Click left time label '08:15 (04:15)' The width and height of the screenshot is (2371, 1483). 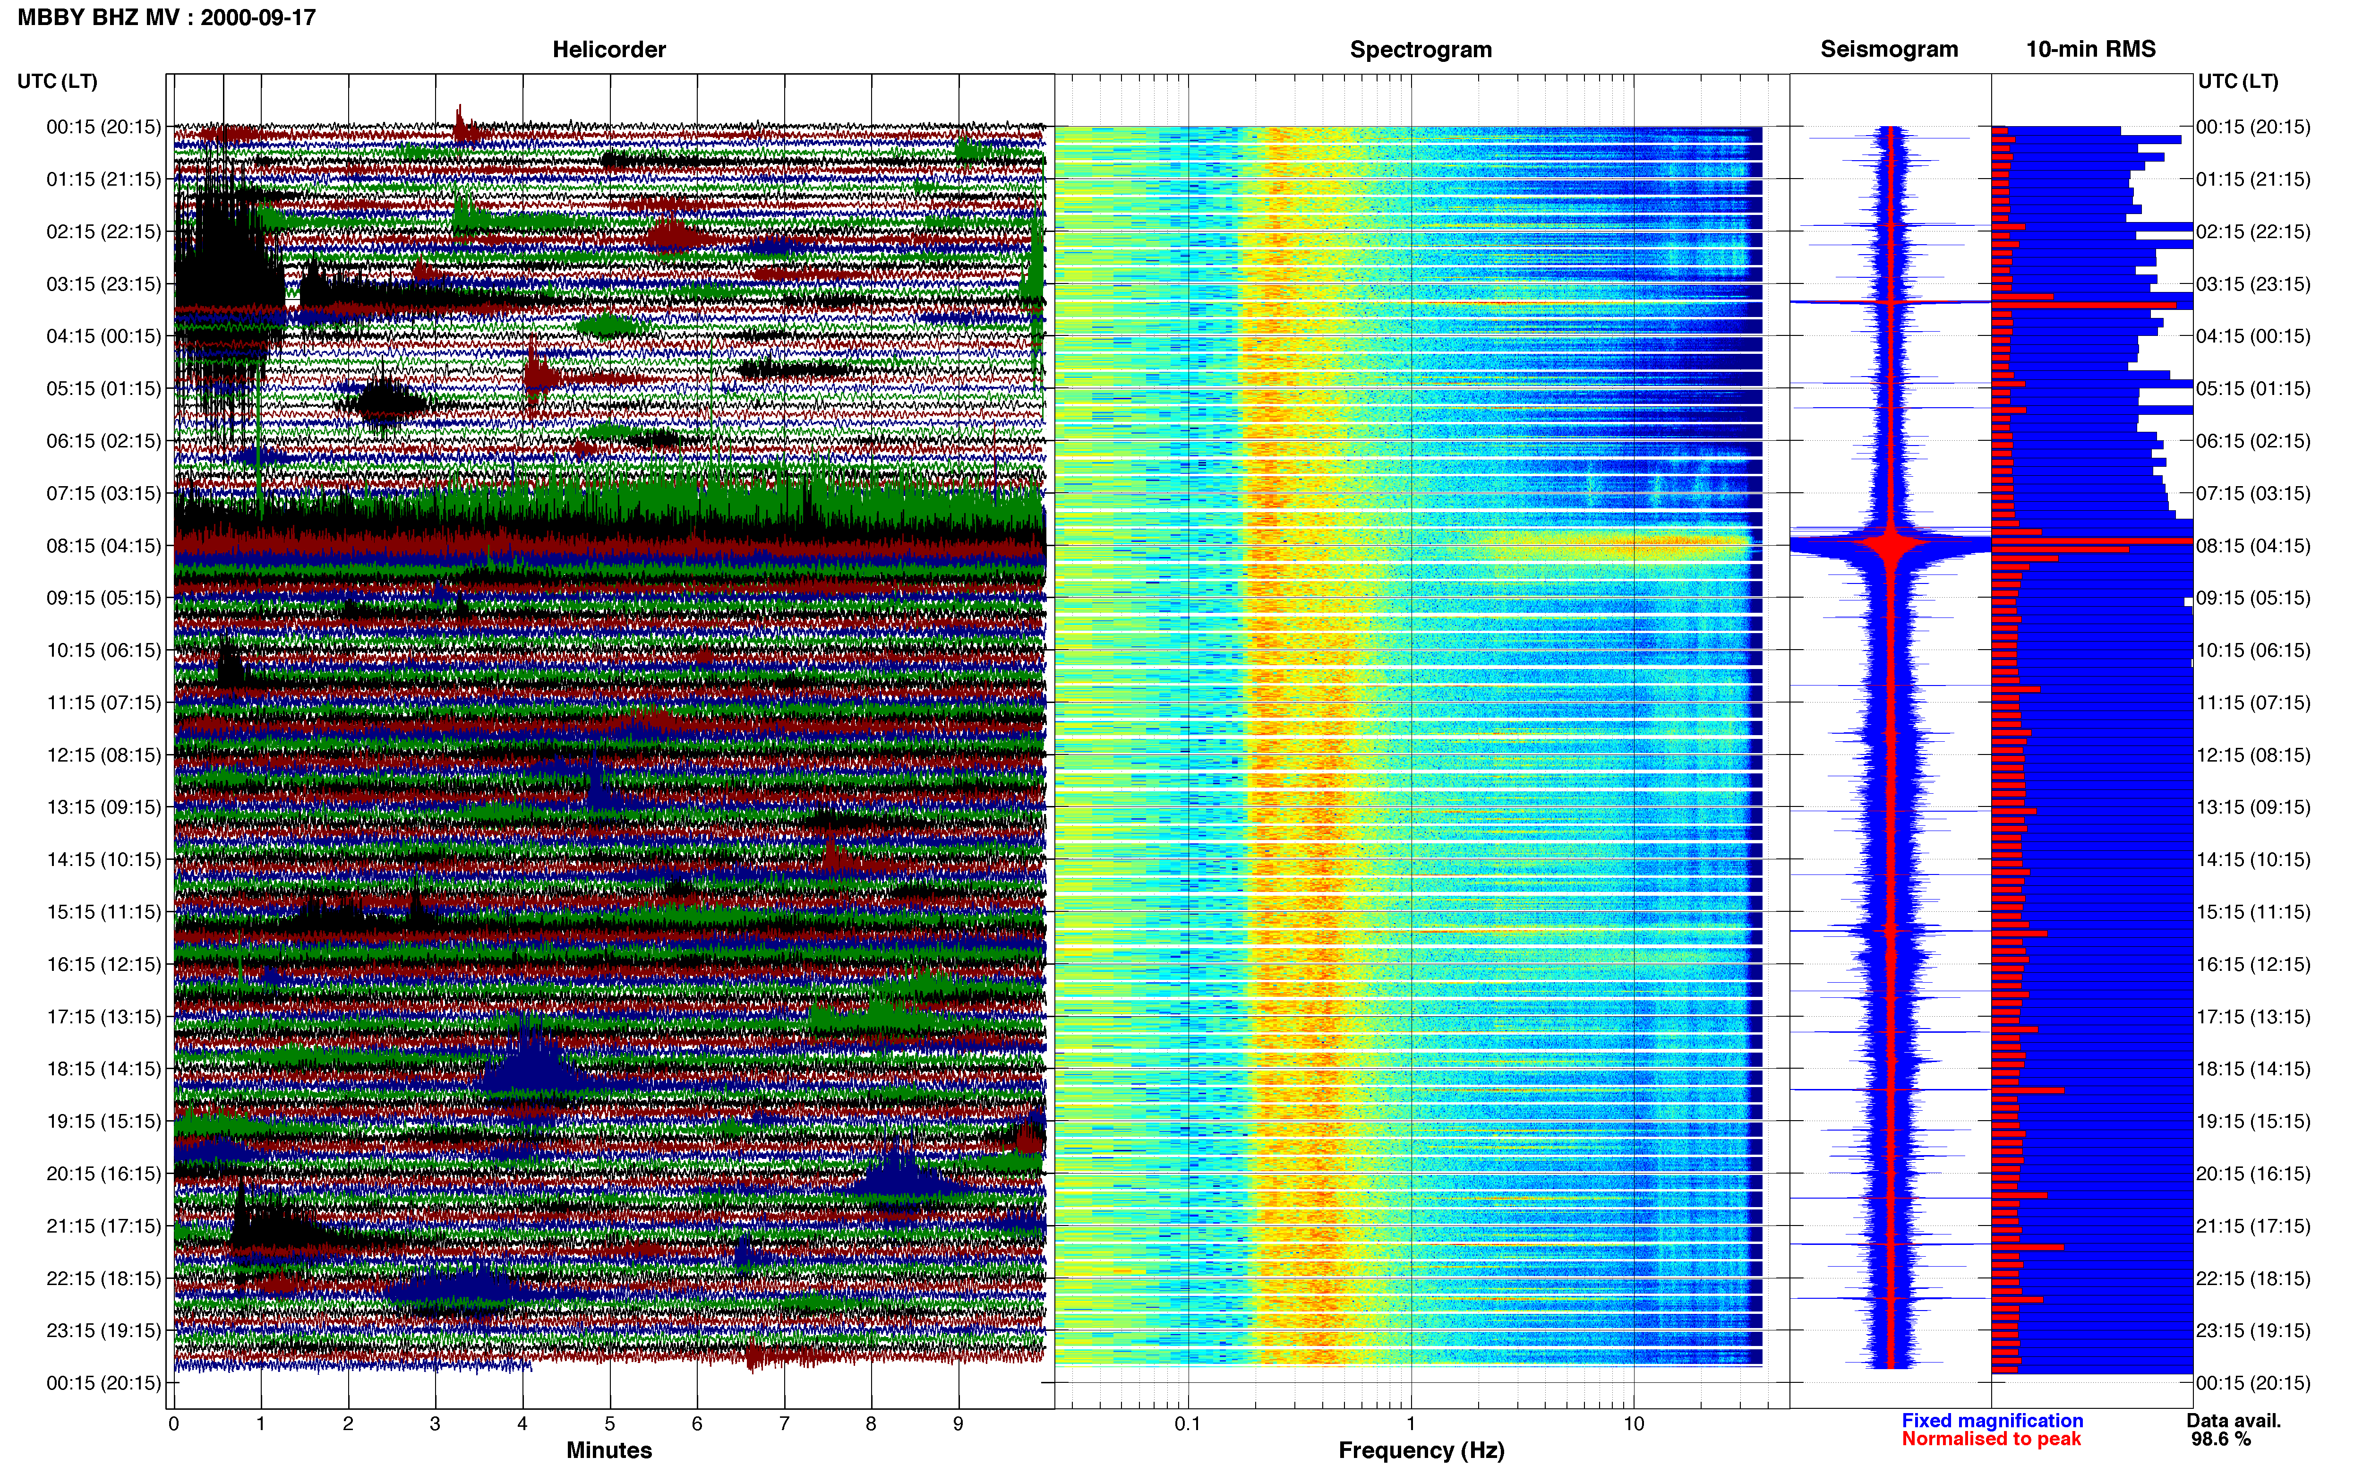pos(104,545)
